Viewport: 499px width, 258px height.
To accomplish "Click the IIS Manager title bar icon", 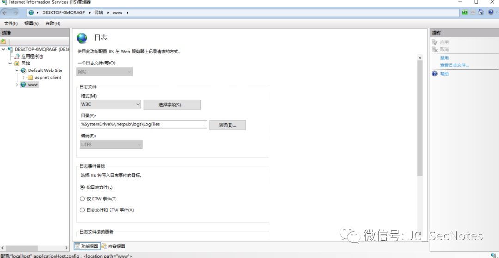I will [x=5, y=2].
